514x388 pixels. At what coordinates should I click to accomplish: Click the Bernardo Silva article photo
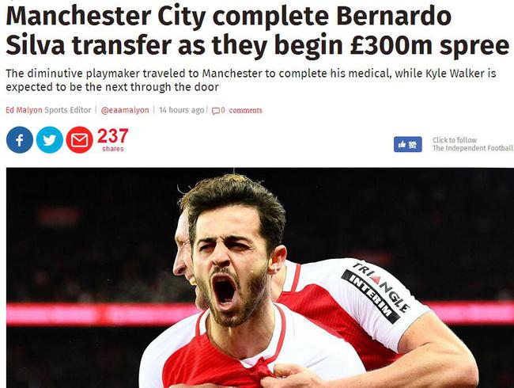[260, 278]
